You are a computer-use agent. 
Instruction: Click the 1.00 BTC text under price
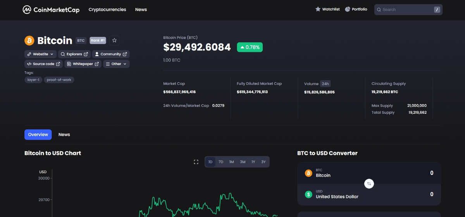pyautogui.click(x=172, y=60)
